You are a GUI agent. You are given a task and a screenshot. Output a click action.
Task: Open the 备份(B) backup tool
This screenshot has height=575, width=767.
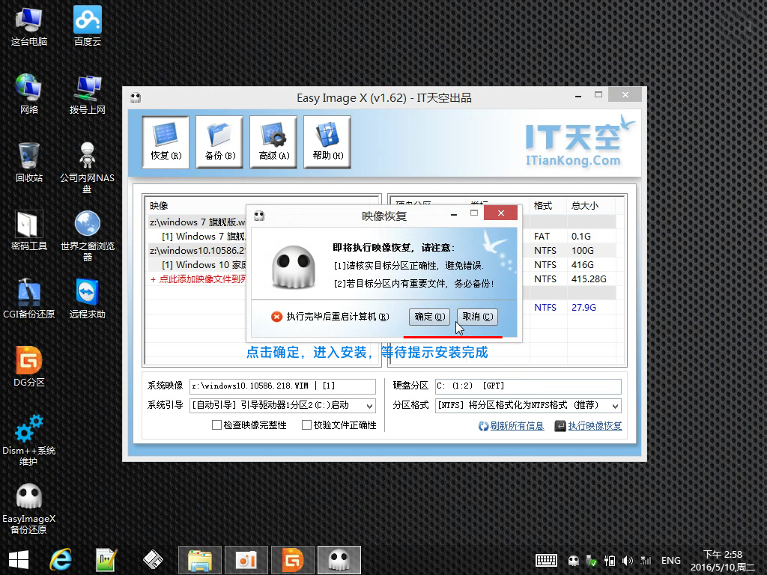[219, 142]
